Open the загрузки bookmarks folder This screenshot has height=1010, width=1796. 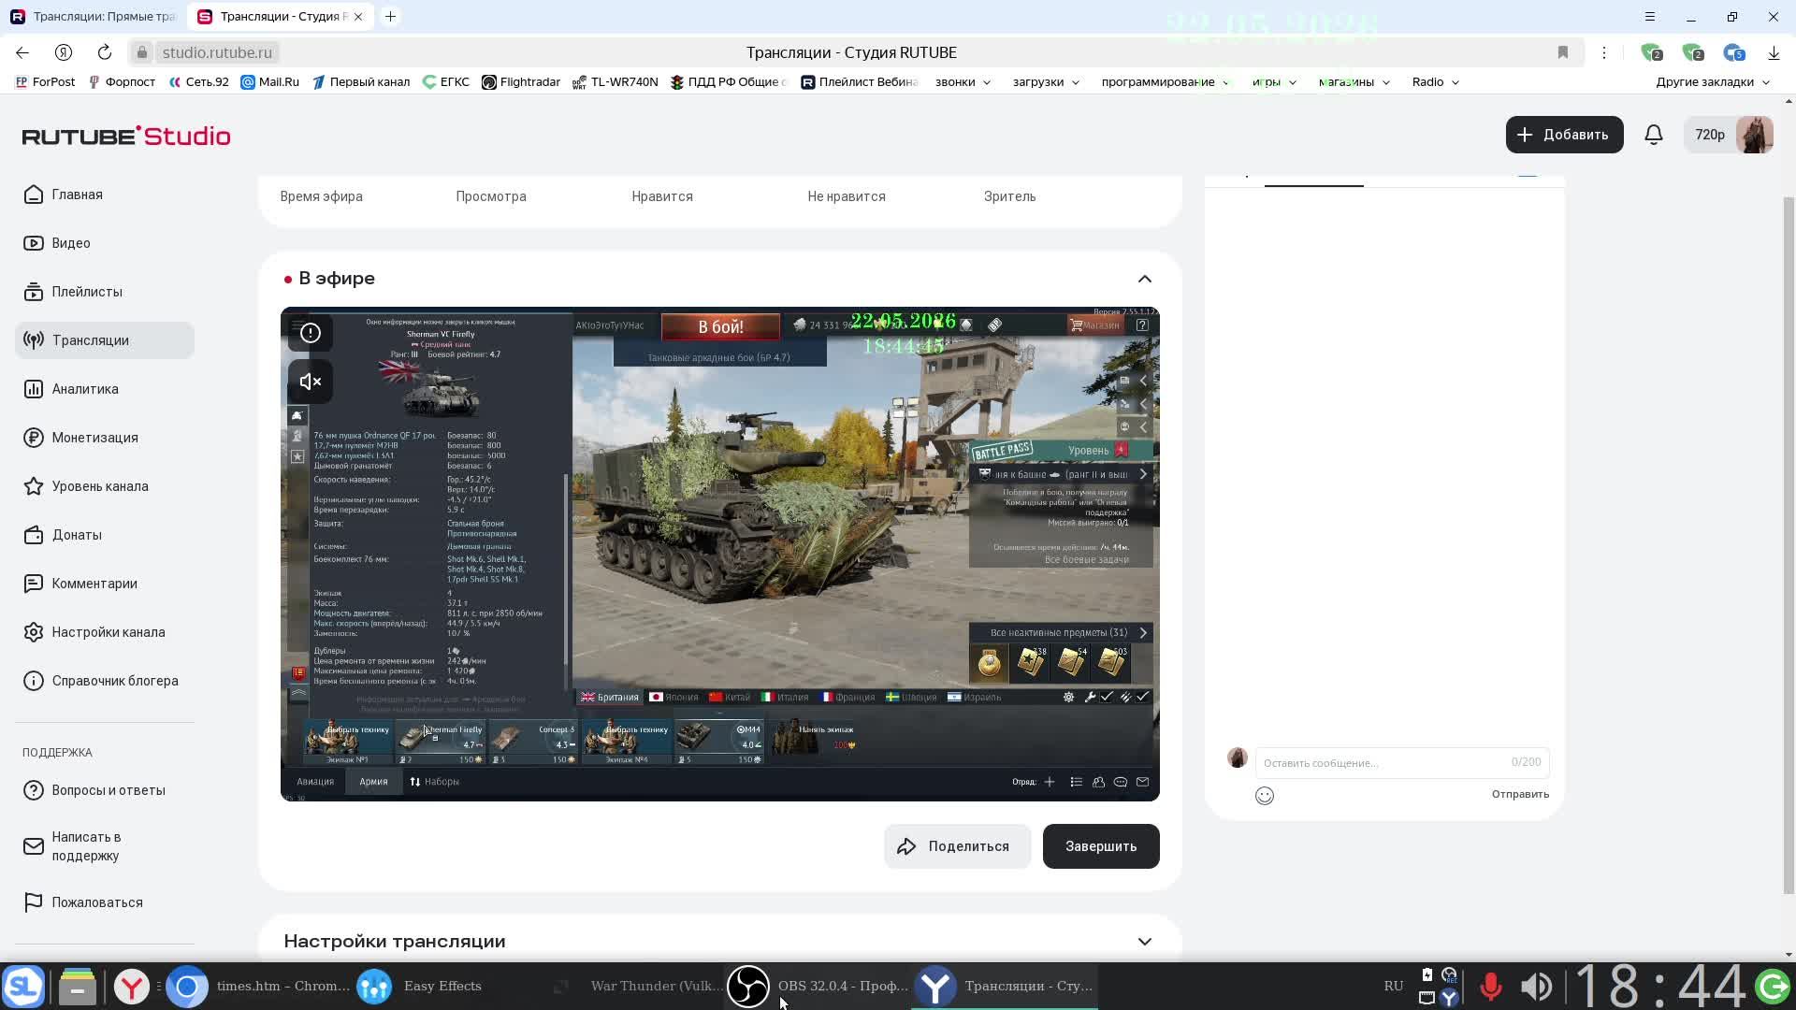tap(1046, 82)
